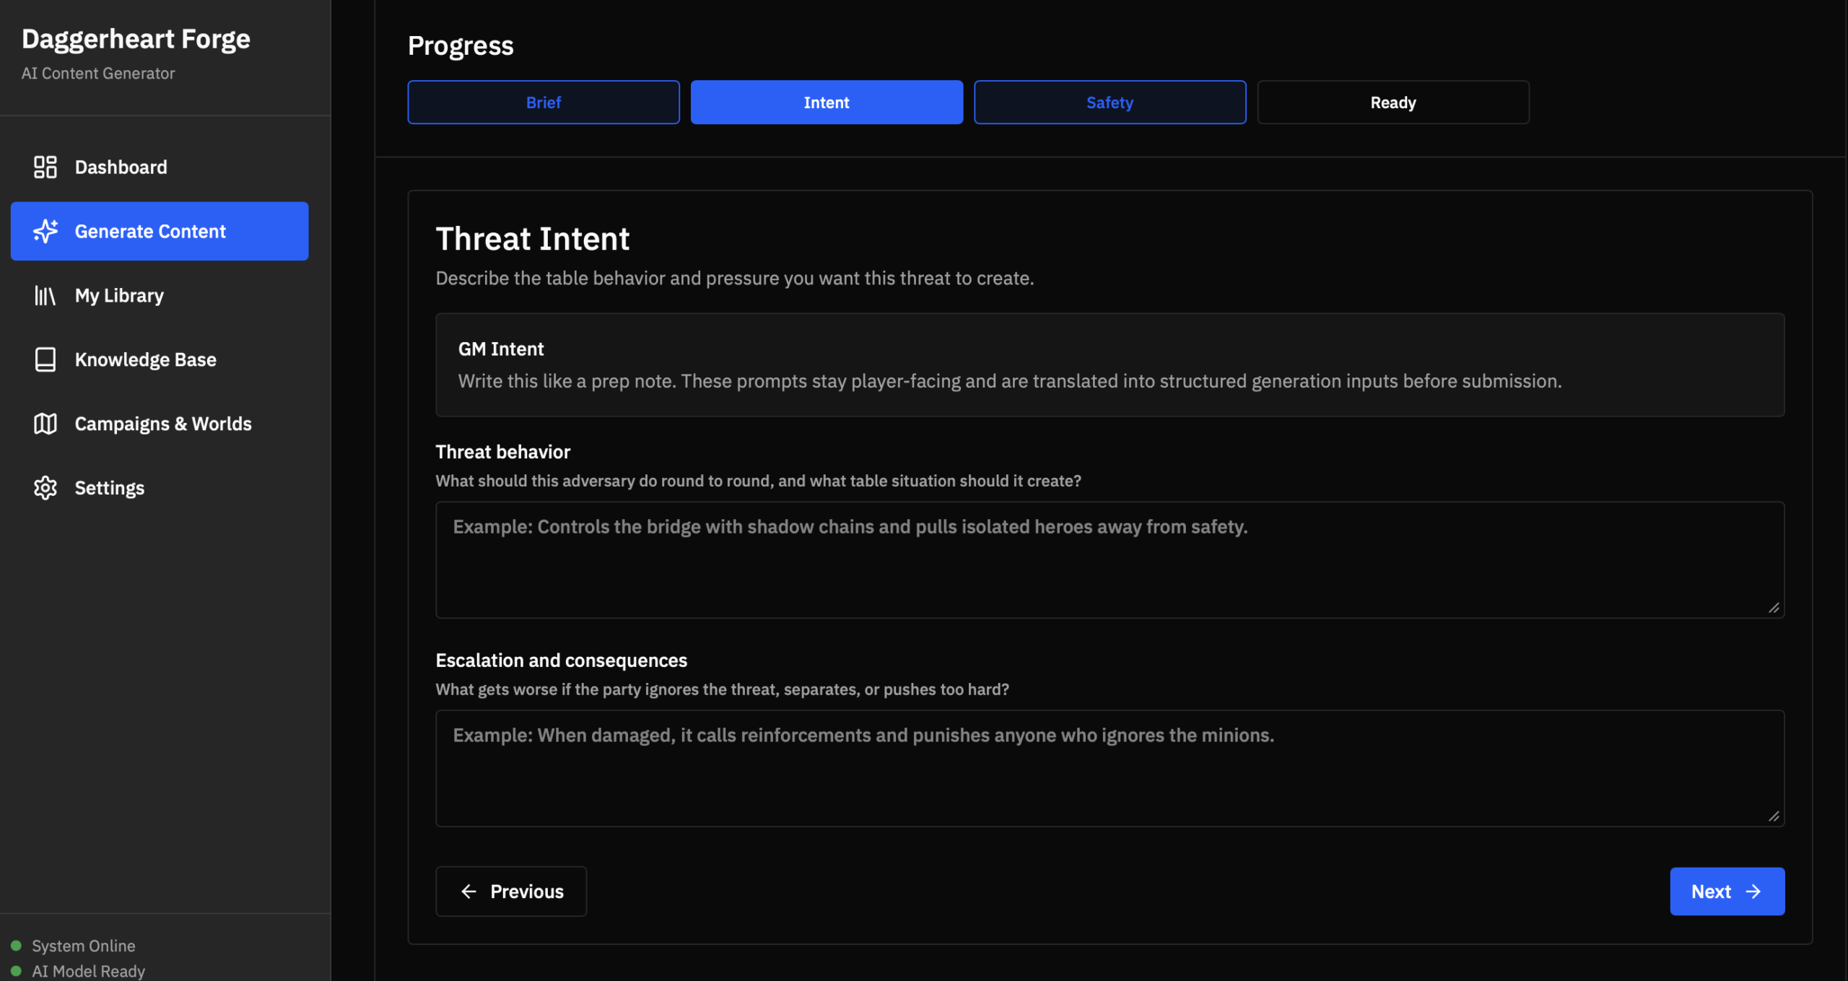1848x981 pixels.
Task: Click the Threat behavior textarea resize handle
Action: [1774, 608]
